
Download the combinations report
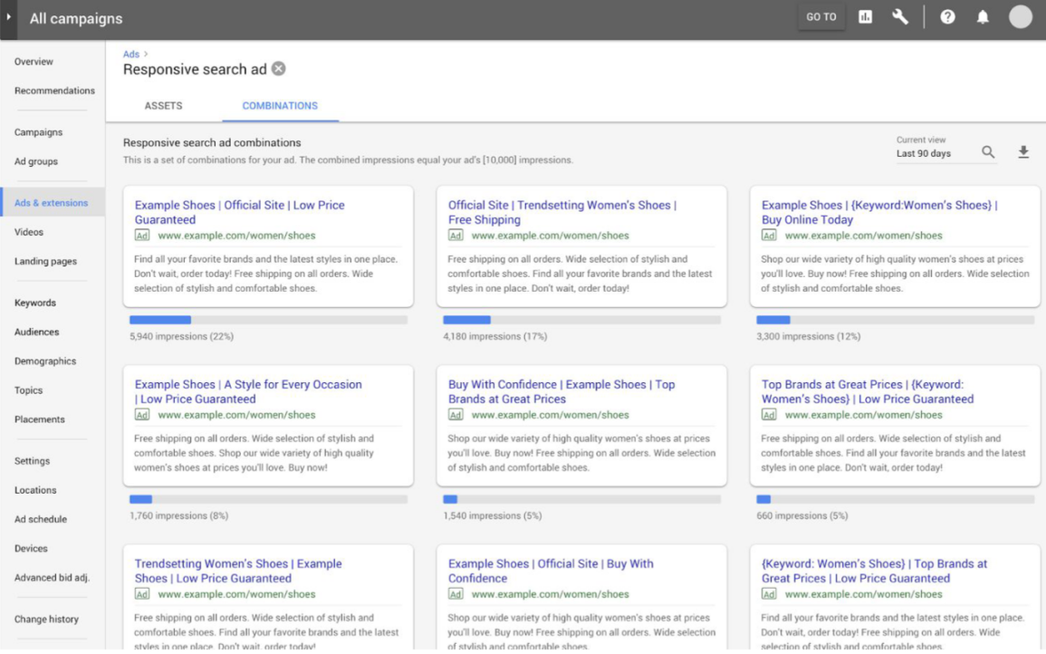(x=1023, y=152)
